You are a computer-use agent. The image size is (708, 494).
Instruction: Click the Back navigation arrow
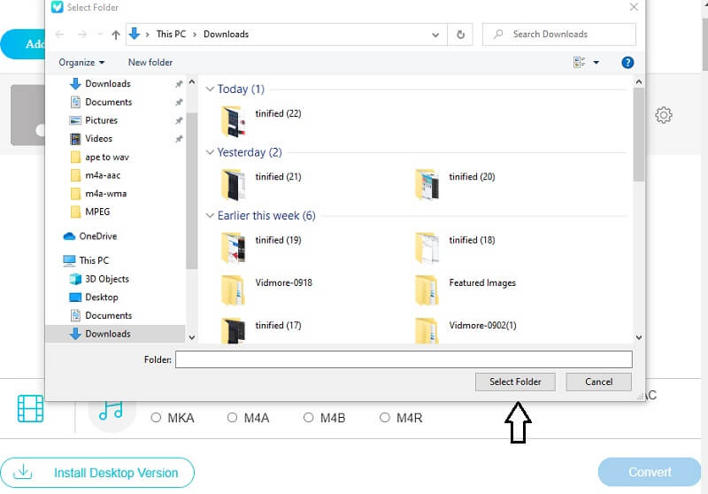click(x=60, y=35)
